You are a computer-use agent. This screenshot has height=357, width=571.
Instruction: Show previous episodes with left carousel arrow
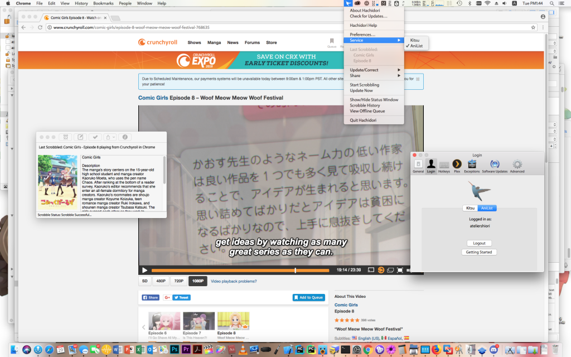143,327
